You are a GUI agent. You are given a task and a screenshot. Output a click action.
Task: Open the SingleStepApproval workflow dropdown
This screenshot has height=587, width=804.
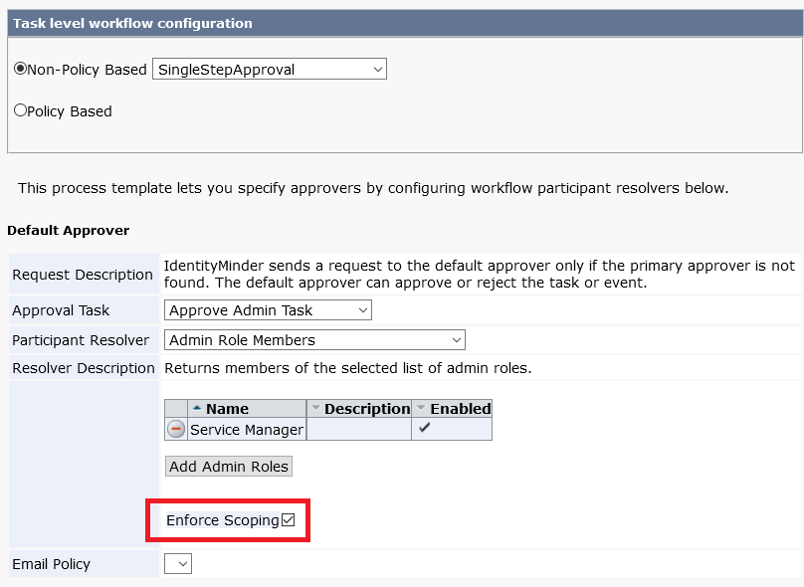click(x=269, y=70)
